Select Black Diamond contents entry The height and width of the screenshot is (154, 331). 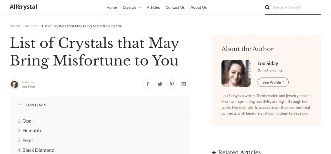coord(38,150)
